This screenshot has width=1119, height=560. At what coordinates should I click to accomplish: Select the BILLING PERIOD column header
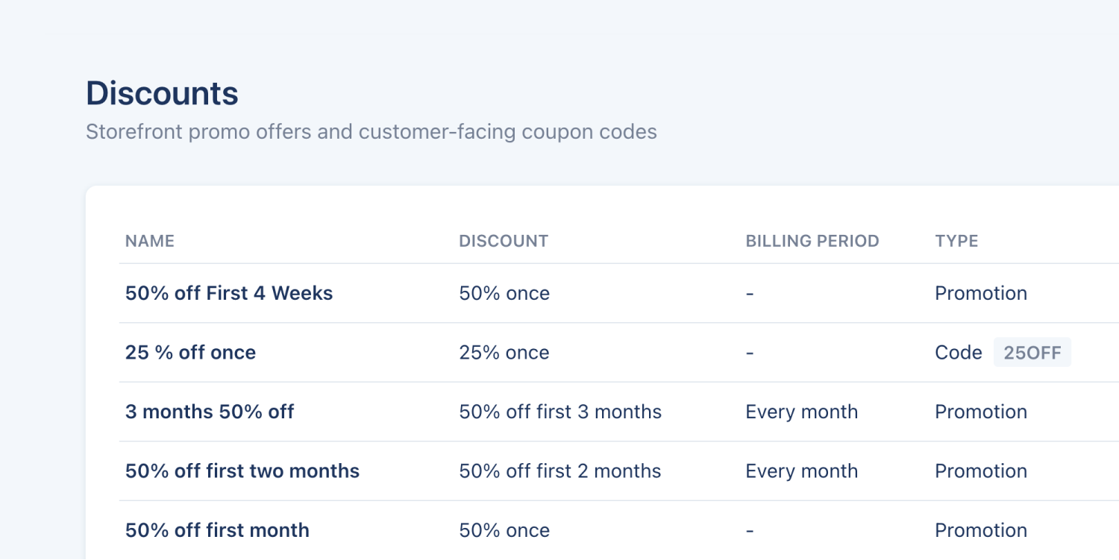812,241
